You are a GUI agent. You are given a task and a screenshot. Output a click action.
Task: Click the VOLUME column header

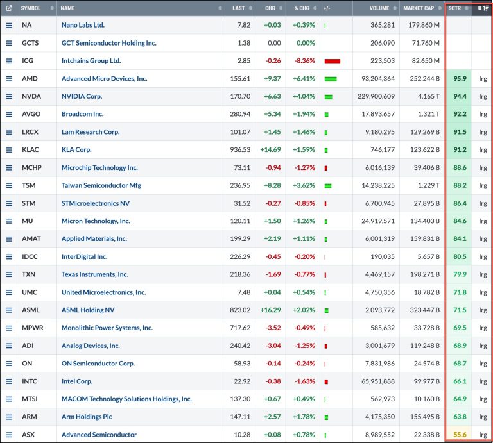379,8
